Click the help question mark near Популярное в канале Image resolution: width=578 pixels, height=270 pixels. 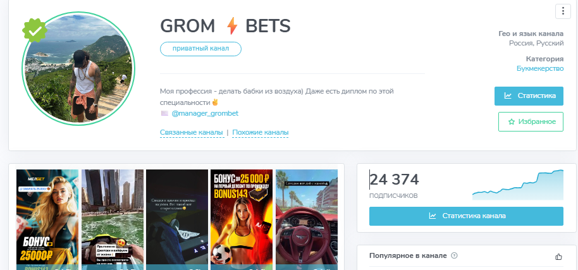pyautogui.click(x=454, y=255)
